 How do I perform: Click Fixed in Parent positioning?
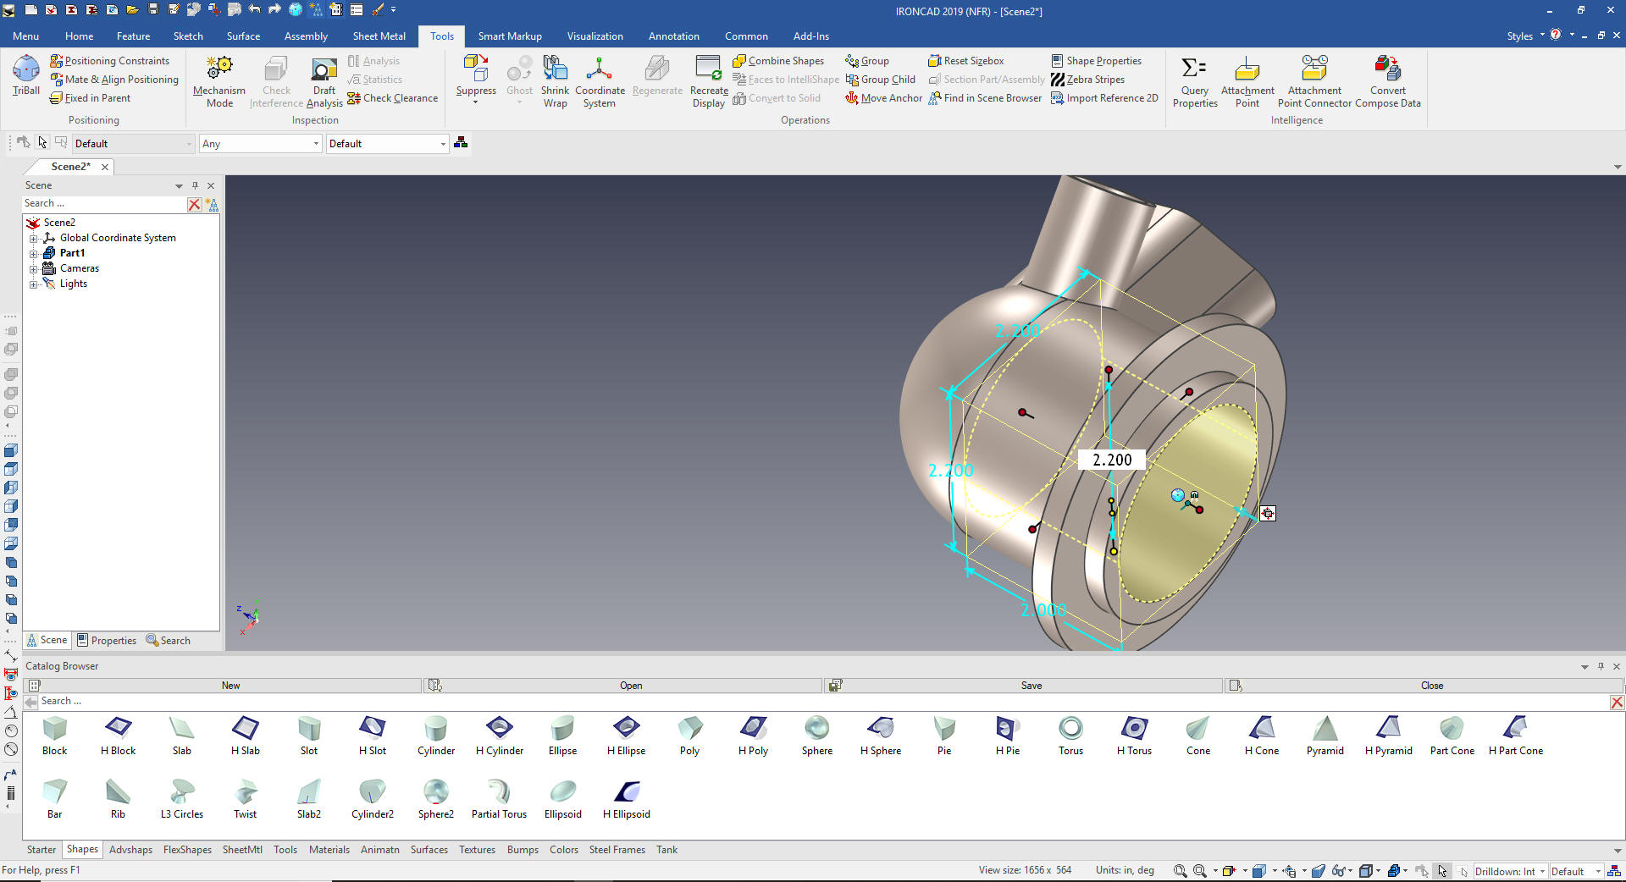click(x=90, y=98)
